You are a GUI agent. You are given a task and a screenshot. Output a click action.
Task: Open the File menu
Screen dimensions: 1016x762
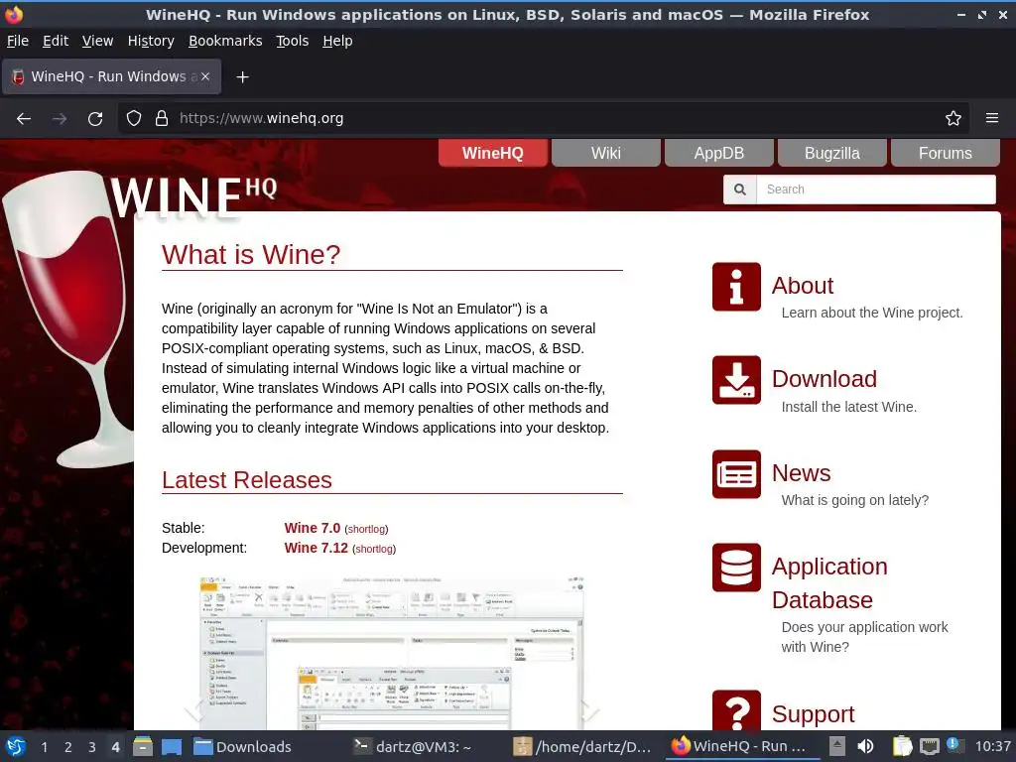(18, 41)
